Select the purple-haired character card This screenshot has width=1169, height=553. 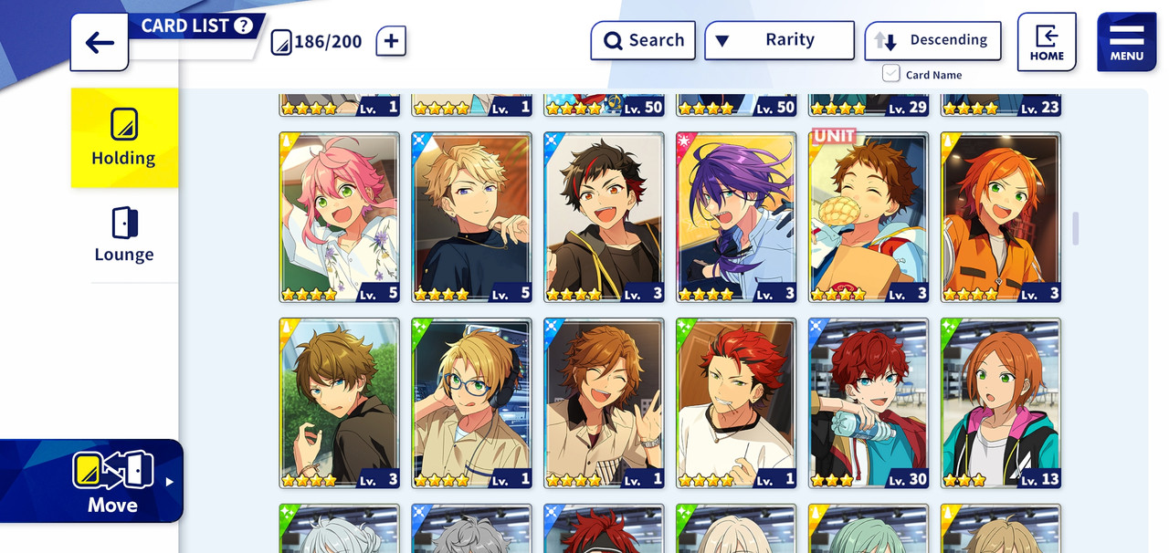[736, 217]
